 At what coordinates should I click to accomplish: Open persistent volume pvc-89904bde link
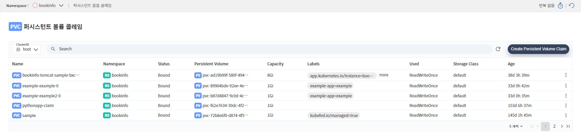pyautogui.click(x=225, y=86)
